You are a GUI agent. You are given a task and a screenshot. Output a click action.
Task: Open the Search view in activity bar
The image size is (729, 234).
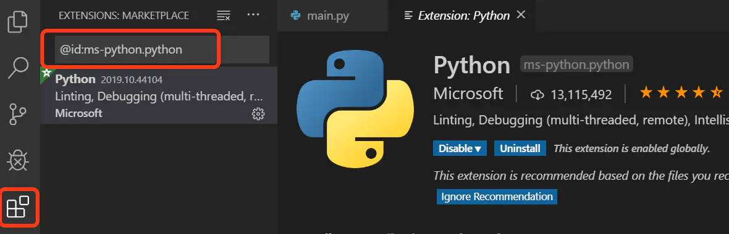point(19,68)
